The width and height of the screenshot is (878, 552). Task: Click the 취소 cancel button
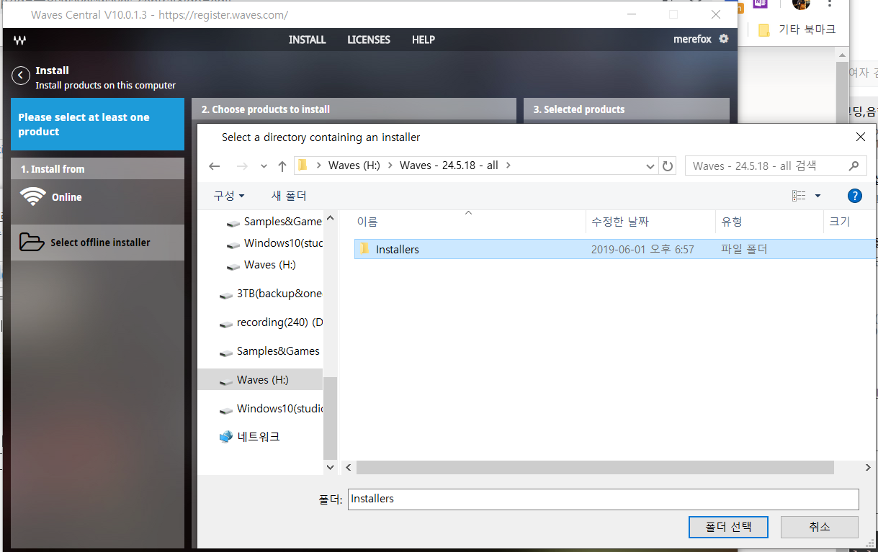click(x=819, y=527)
